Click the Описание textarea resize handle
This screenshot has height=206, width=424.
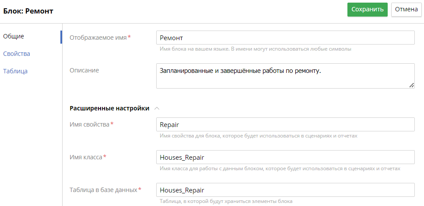[x=411, y=86]
